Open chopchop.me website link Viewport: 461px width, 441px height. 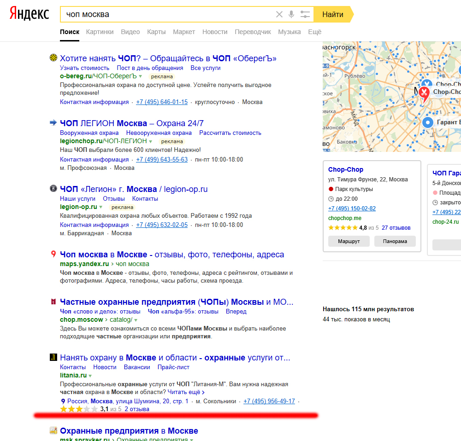(344, 218)
